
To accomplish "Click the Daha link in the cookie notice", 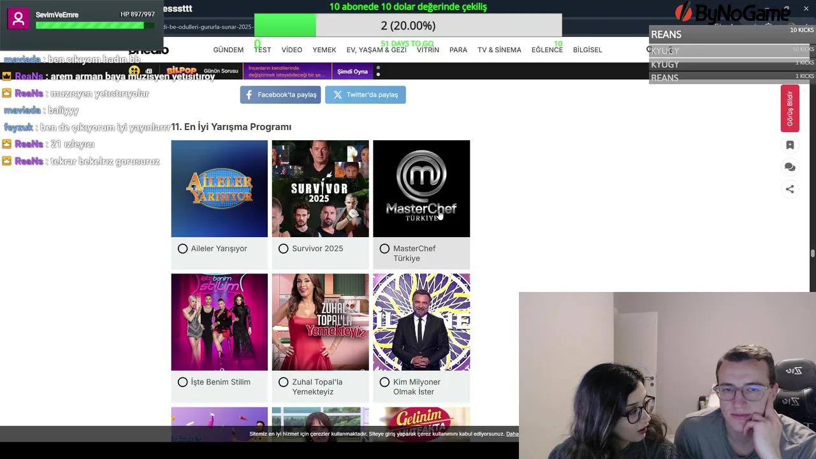I will pos(512,434).
